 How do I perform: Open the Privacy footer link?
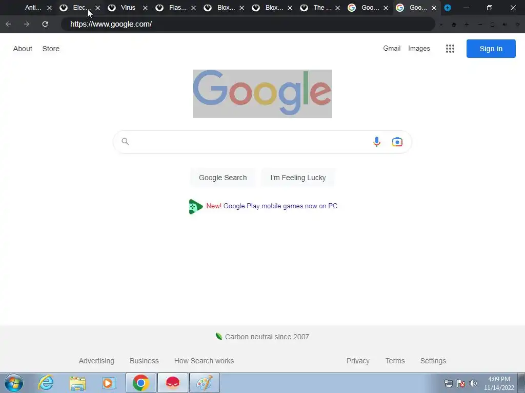click(358, 361)
